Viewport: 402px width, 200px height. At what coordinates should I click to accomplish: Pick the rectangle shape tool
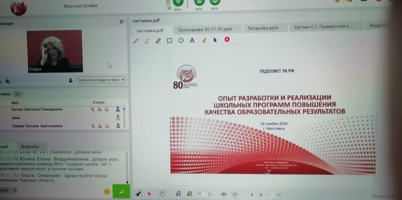[x=170, y=41]
